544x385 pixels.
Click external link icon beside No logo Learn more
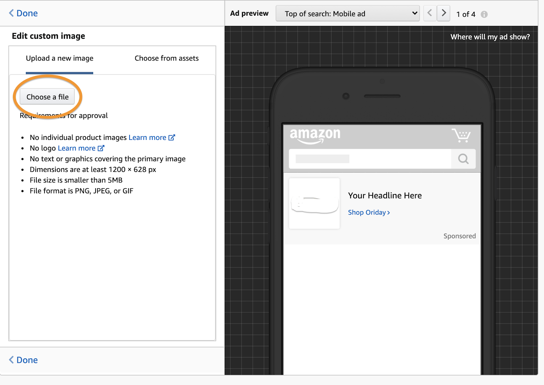tap(101, 148)
